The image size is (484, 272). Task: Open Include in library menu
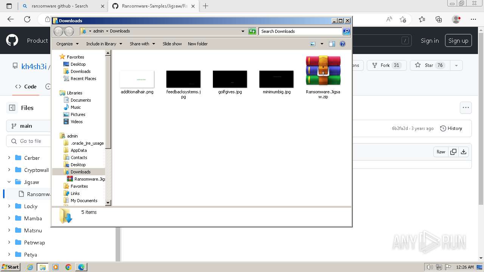(104, 44)
